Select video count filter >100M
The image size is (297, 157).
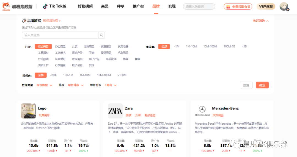[122, 75]
